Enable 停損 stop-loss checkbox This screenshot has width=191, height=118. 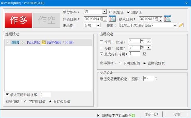click(101, 48)
